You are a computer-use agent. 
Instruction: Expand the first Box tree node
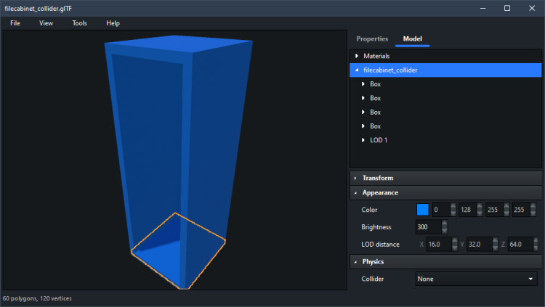(x=363, y=84)
